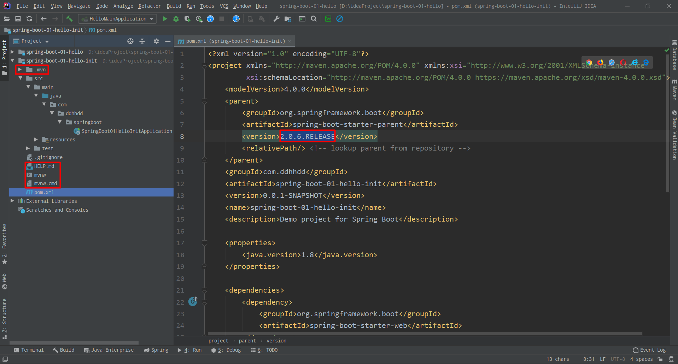
Task: Click the version breadcrumb in editor
Action: [x=276, y=341]
